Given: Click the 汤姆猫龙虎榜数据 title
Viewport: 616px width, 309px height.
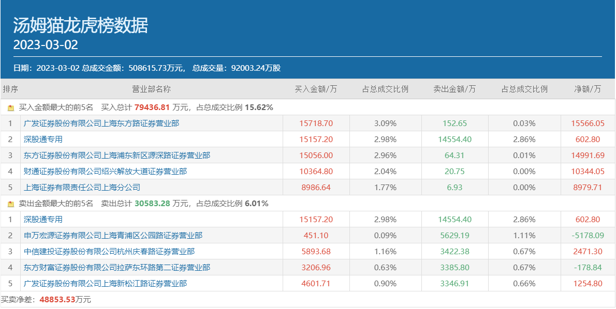Looking at the screenshot, I should click(x=80, y=25).
